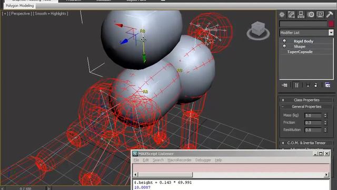Click the 0 / 100 time slider
337x190 pixels.
pyautogui.click(x=25, y=188)
